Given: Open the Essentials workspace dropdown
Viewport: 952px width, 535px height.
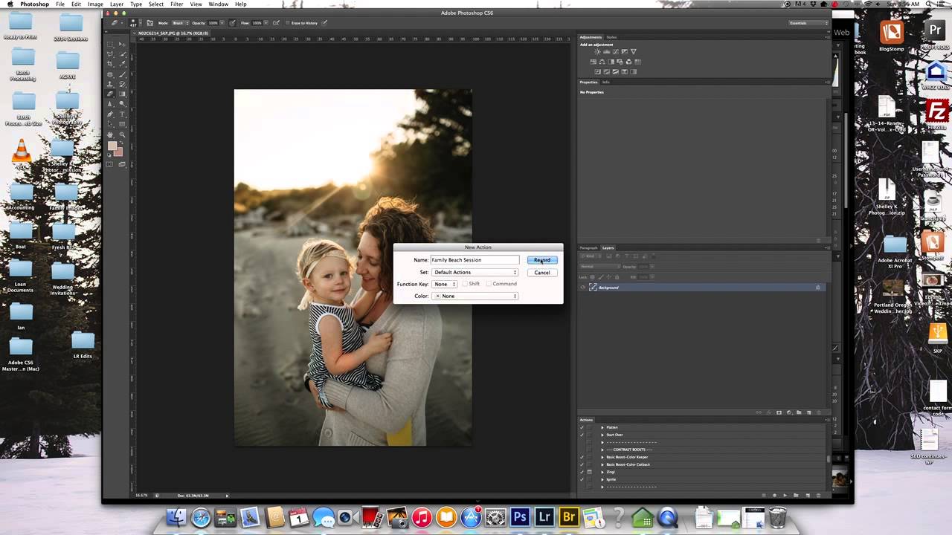Looking at the screenshot, I should coord(808,23).
